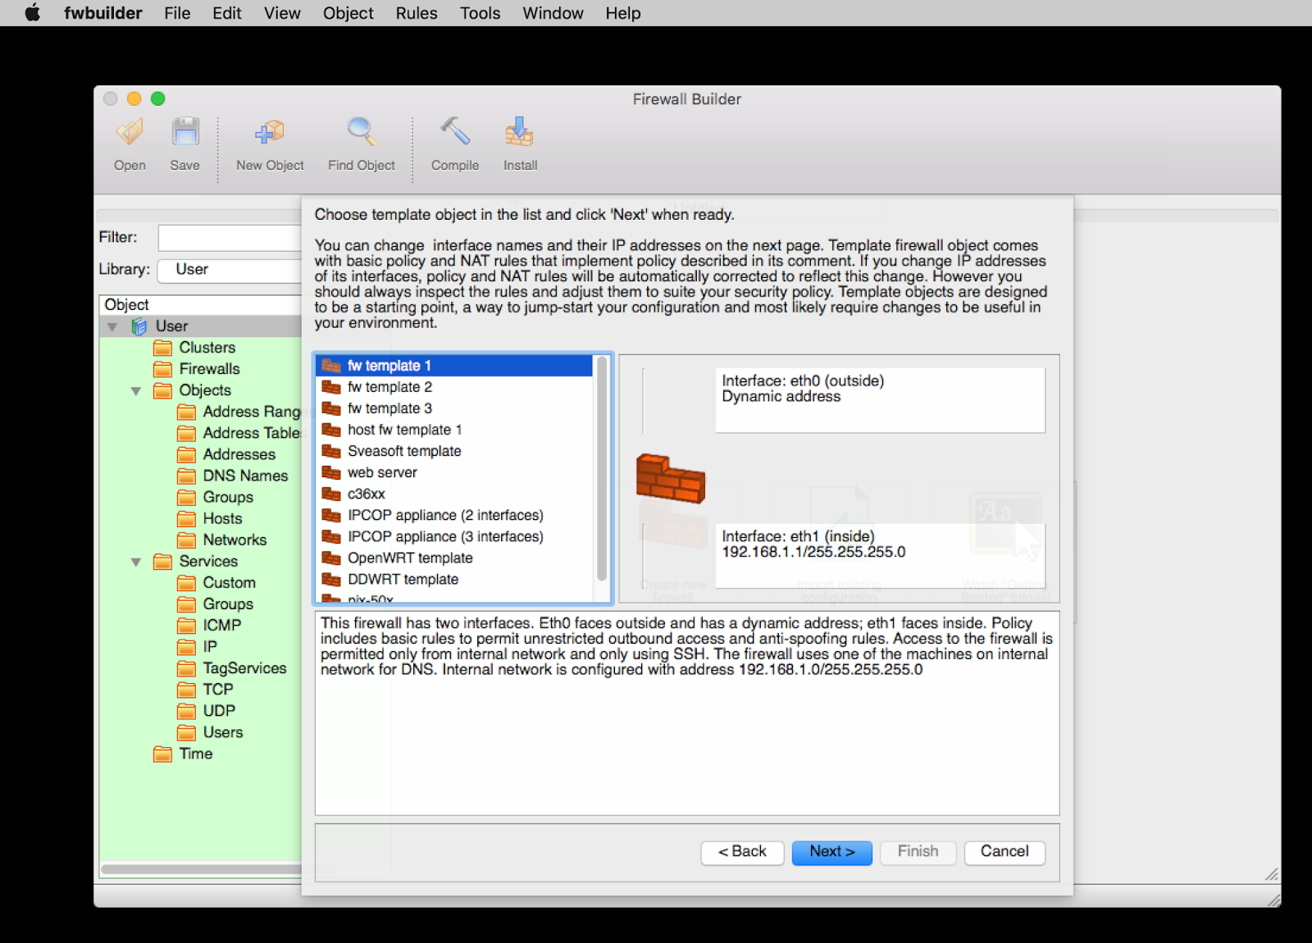This screenshot has width=1312, height=943.
Task: Collapse the Objects folder triangle
Action: [x=136, y=391]
